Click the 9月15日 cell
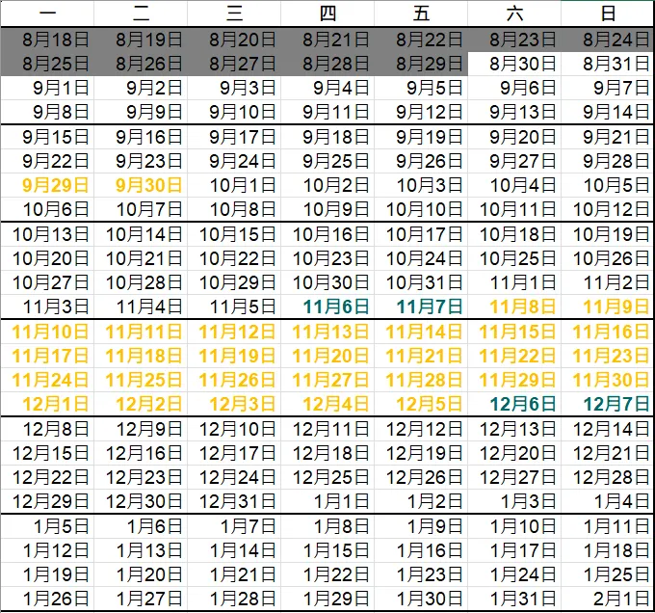This screenshot has width=655, height=613. (47, 137)
